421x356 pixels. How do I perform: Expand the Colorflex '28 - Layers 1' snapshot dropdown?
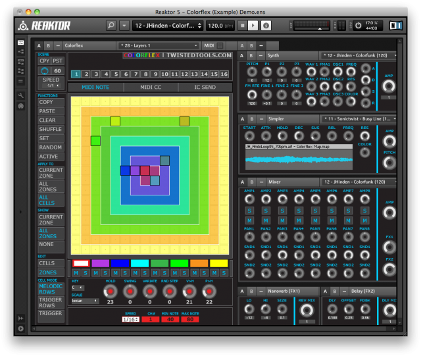[x=158, y=45]
